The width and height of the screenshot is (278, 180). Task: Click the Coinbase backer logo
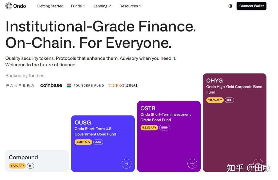[x=51, y=85]
